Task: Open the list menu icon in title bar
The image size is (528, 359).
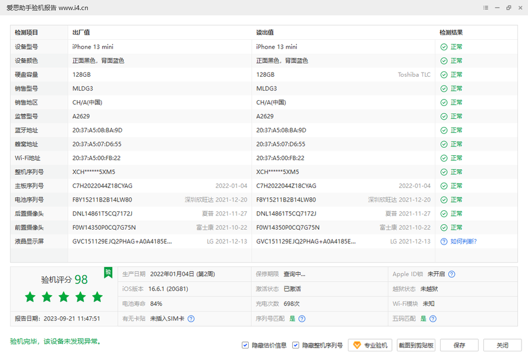Action: [x=486, y=8]
